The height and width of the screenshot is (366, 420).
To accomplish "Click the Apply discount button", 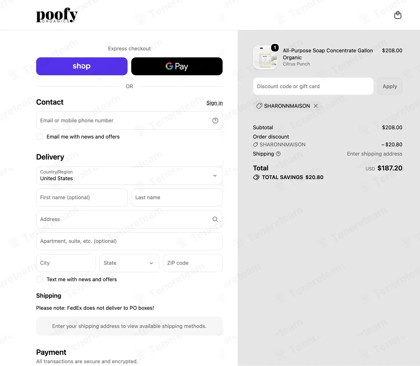I will [390, 86].
